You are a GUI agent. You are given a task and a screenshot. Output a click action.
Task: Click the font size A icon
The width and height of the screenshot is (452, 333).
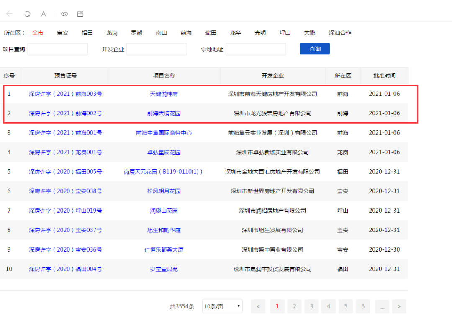point(44,13)
